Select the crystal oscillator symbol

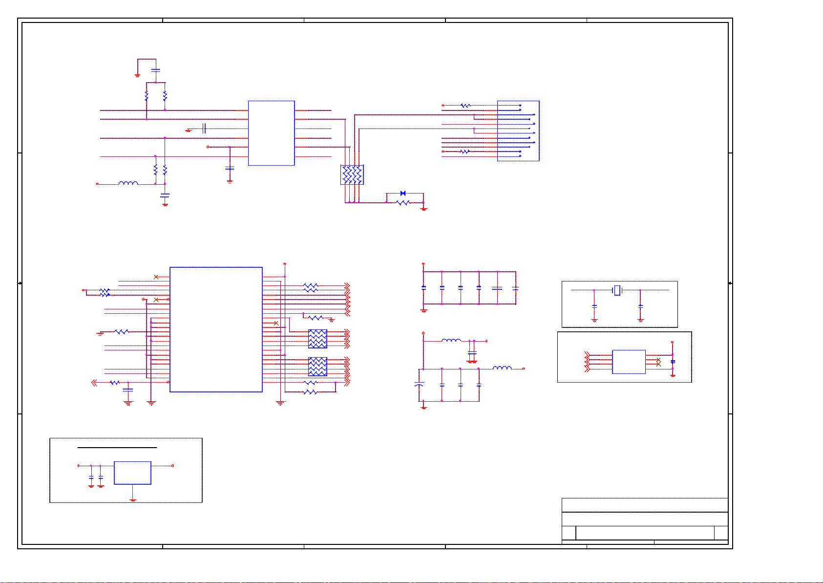pos(617,290)
